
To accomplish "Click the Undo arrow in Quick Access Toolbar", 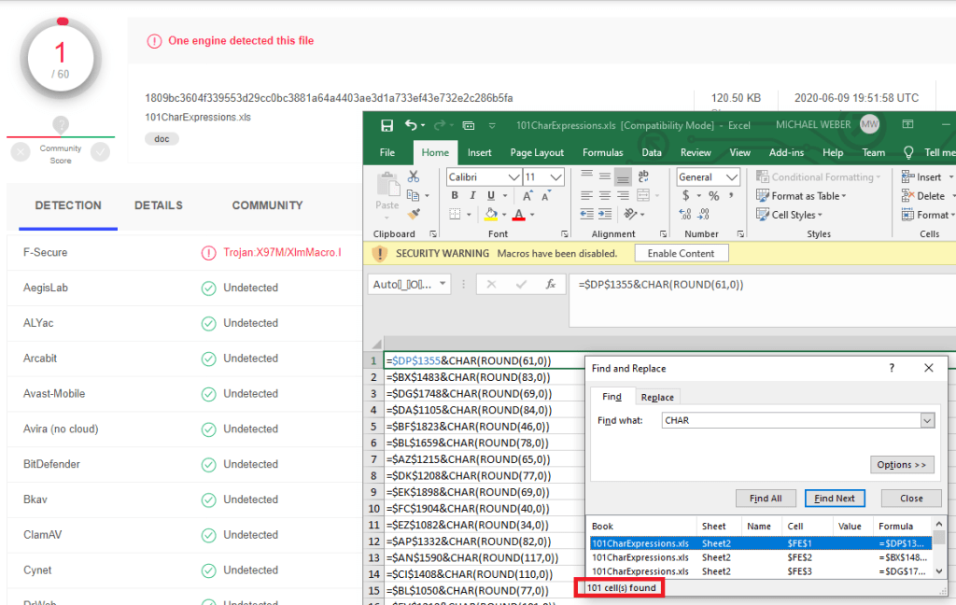I will [x=411, y=125].
